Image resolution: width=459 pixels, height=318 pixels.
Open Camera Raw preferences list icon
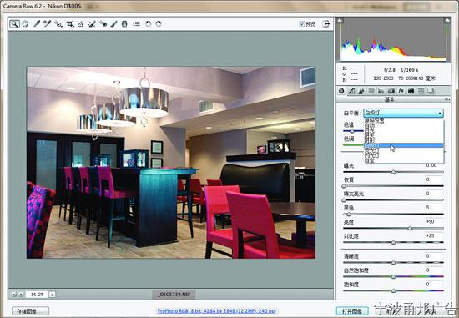[136, 24]
